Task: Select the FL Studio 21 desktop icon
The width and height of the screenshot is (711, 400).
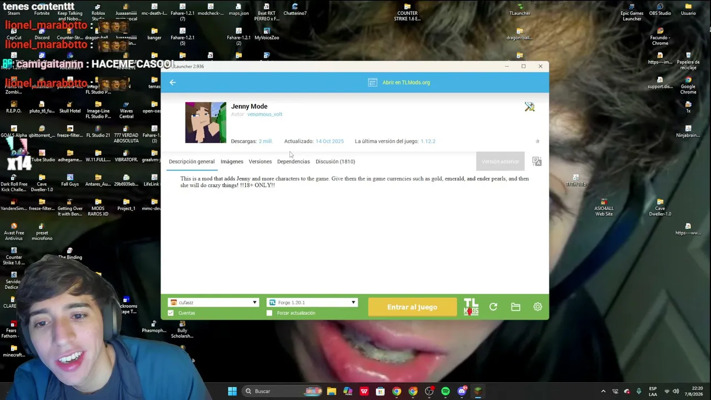Action: [x=98, y=132]
